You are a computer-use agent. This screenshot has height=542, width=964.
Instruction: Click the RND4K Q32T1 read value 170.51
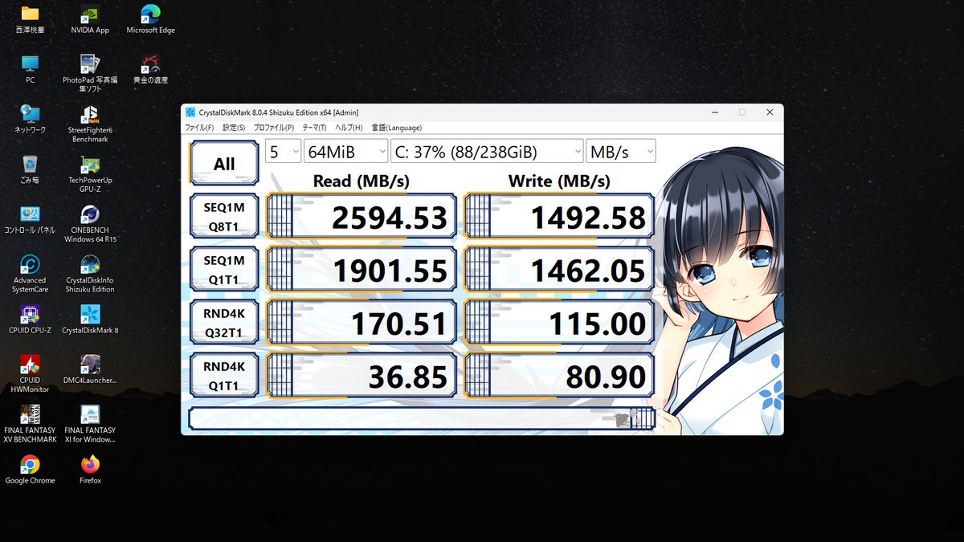tap(361, 324)
